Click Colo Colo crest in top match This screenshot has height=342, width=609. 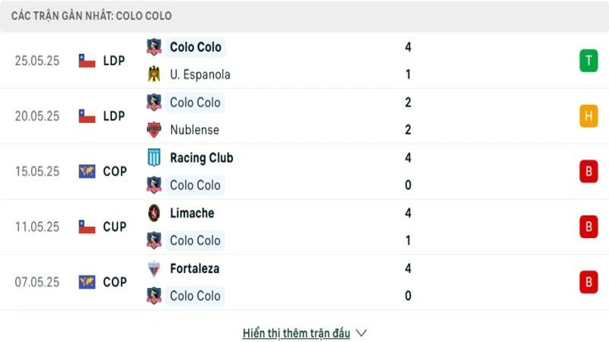(154, 46)
